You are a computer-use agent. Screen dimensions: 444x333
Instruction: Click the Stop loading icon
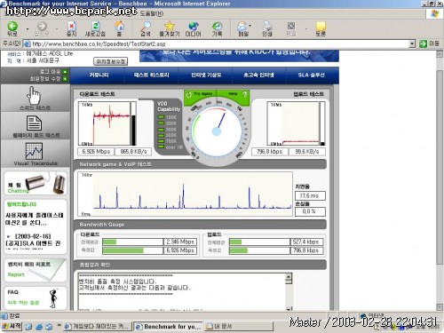(72, 27)
